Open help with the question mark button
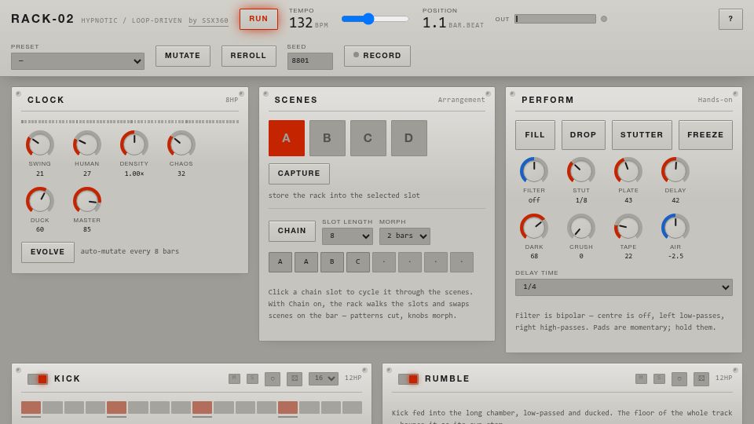 730,19
